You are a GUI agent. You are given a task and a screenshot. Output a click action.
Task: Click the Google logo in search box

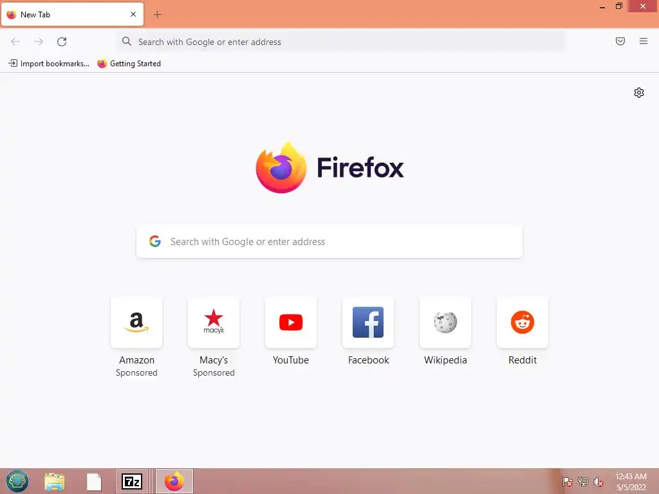pos(155,241)
